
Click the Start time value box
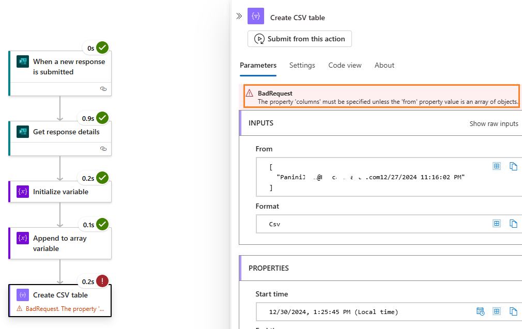389,312
